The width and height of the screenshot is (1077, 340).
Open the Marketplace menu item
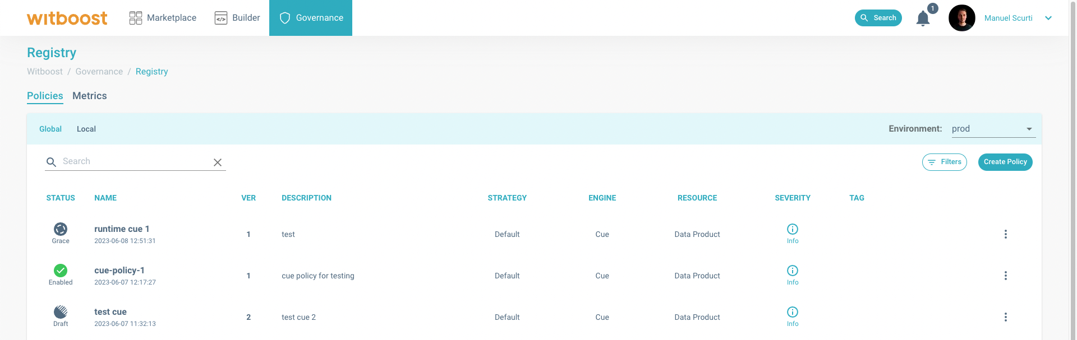[x=163, y=18]
